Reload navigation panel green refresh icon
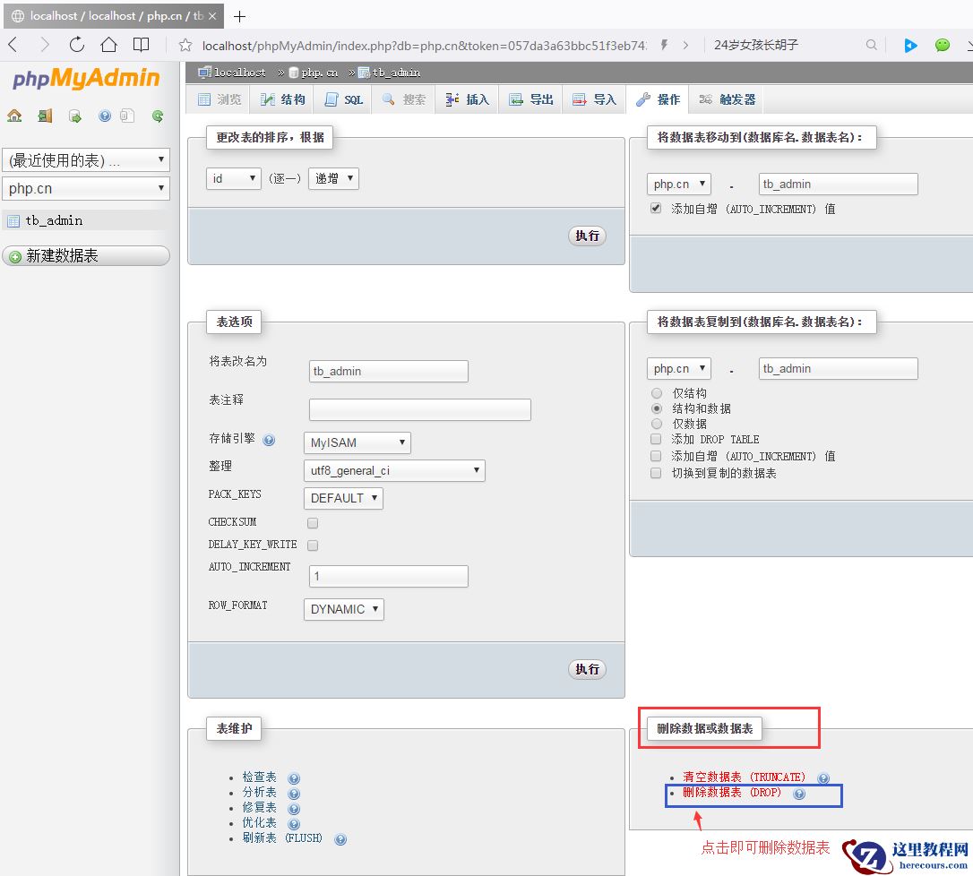This screenshot has height=876, width=973. click(x=158, y=116)
